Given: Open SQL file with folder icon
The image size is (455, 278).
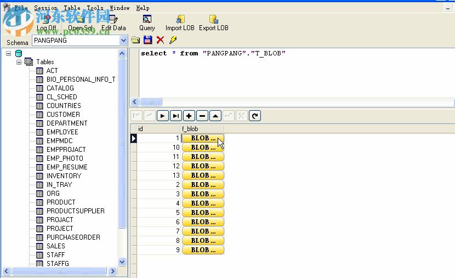Looking at the screenshot, I should [135, 40].
